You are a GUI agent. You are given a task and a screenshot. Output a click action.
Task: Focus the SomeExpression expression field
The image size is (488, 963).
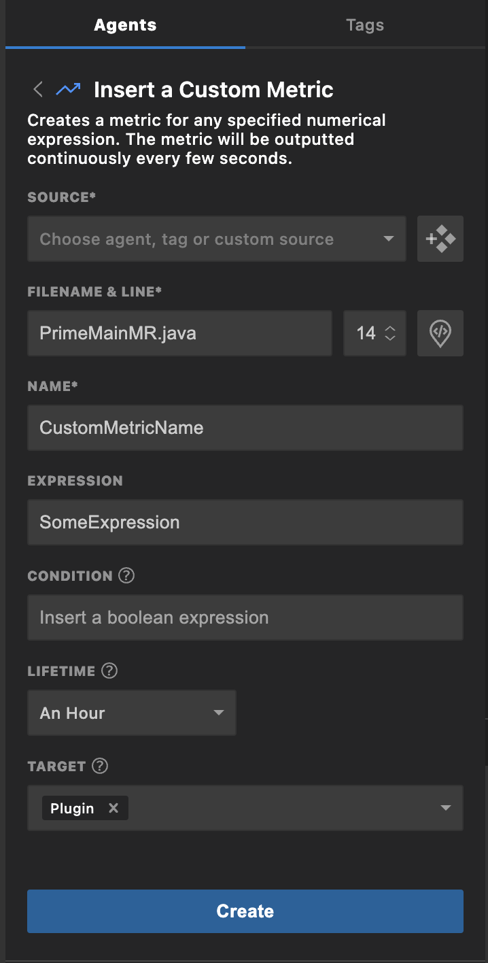tap(245, 522)
